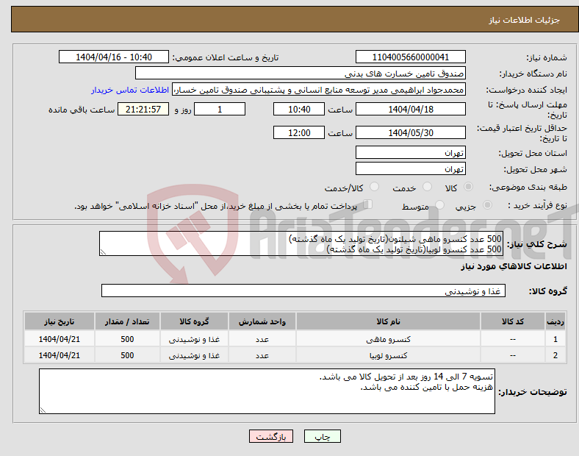Click the goods group field غذا و نوشیدنی
This screenshot has height=456, width=579.
(303, 291)
